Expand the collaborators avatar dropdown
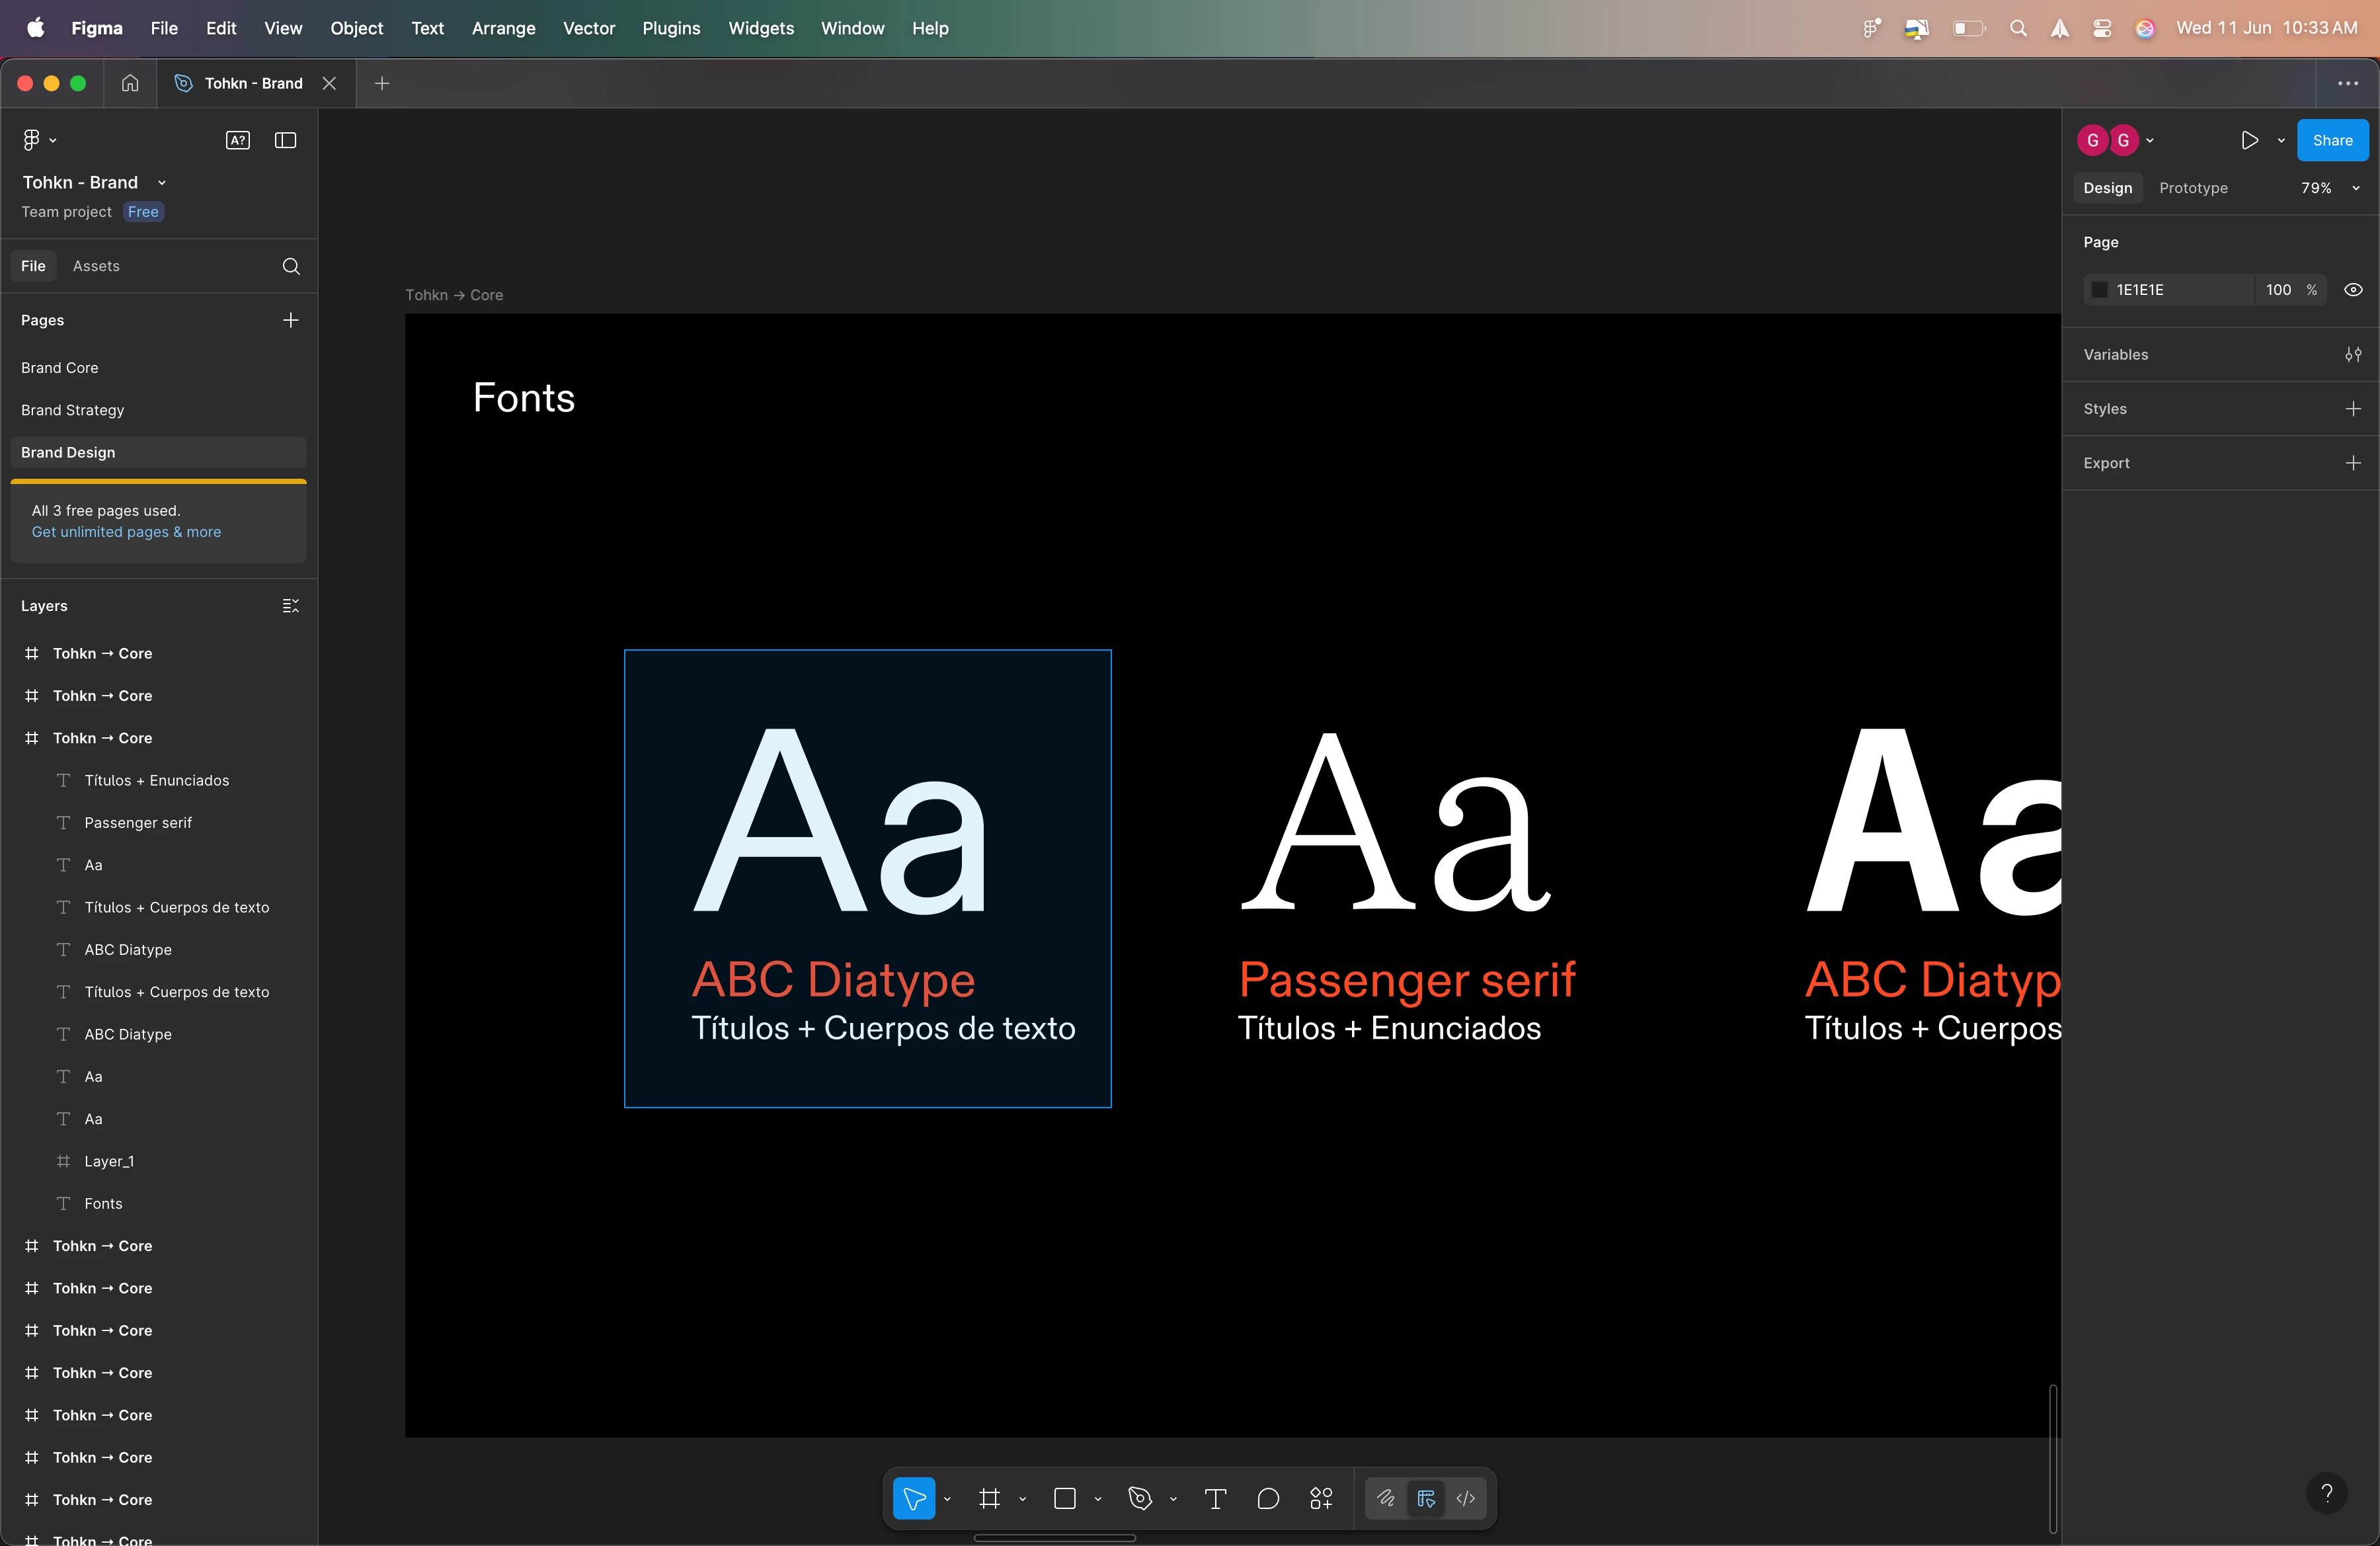The width and height of the screenshot is (2380, 1546). coord(2150,141)
